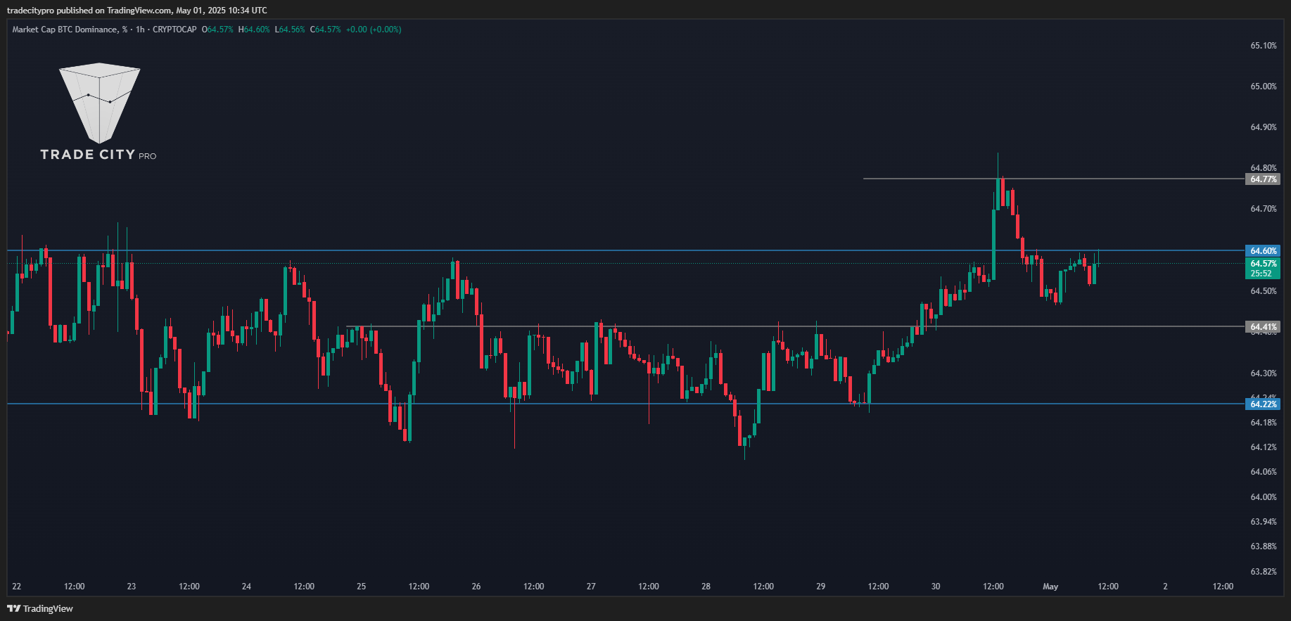Click the 12:00 label between 29 and 30

878,587
